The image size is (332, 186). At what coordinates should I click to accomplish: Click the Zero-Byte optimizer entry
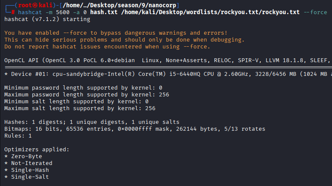(26, 156)
